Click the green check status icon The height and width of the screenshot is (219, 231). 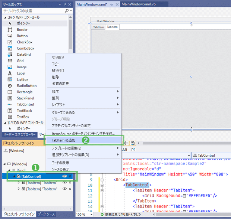click(x=102, y=215)
